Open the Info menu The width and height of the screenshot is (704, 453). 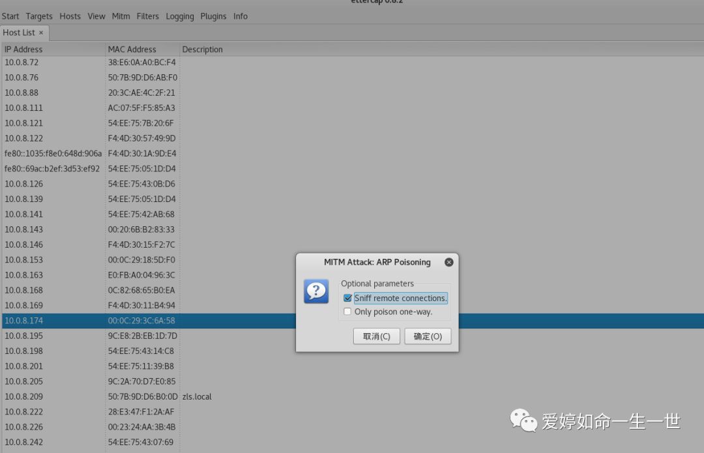tap(240, 16)
